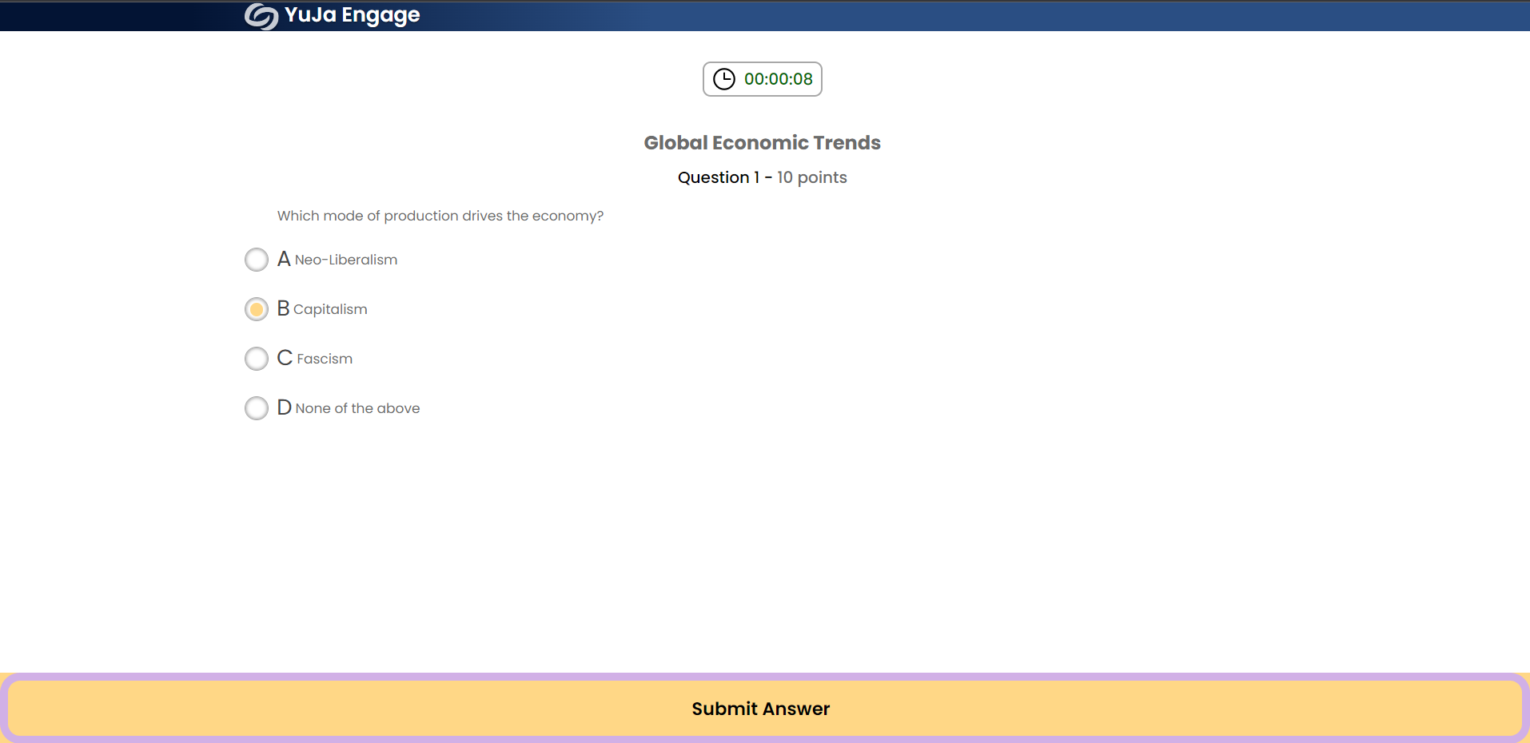Click the mode of production question text

coord(440,216)
